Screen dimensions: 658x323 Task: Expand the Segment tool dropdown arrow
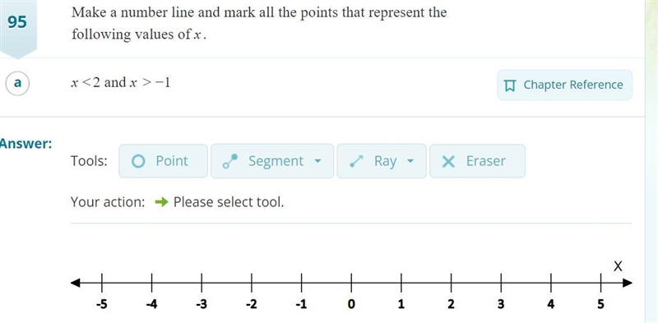(317, 161)
